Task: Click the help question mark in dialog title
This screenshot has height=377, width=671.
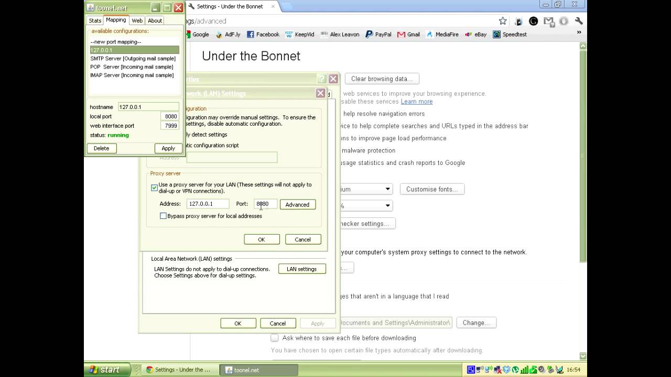Action: tap(322, 79)
